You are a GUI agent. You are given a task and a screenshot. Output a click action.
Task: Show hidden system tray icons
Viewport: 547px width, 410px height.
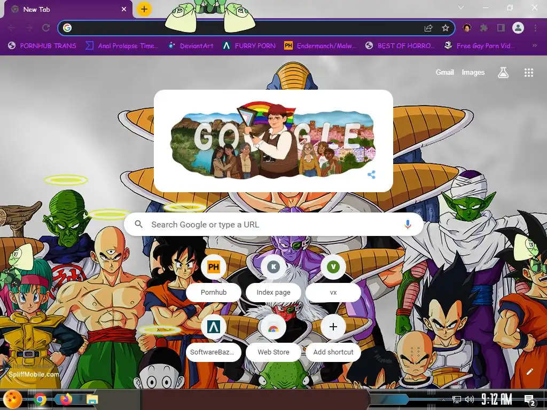(x=443, y=399)
